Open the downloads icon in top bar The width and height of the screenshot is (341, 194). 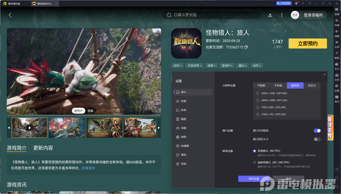[270, 15]
